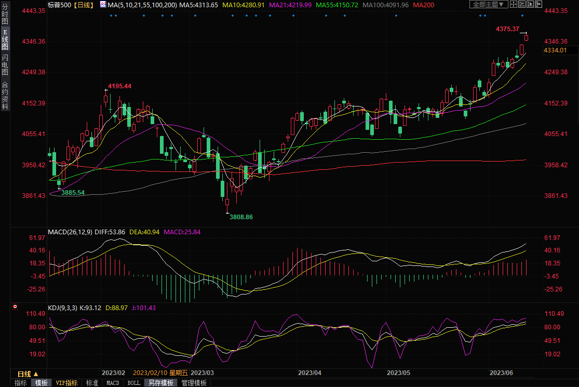Click the 4334.01 current price label
Image resolution: width=579 pixels, height=387 pixels.
[x=555, y=50]
